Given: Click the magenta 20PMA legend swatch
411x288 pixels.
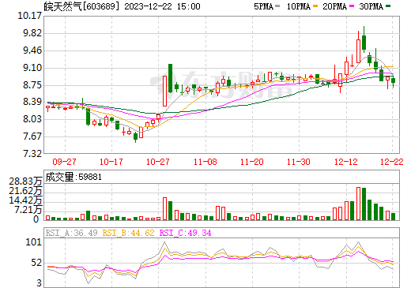Looking at the screenshot, I should pos(352,6).
